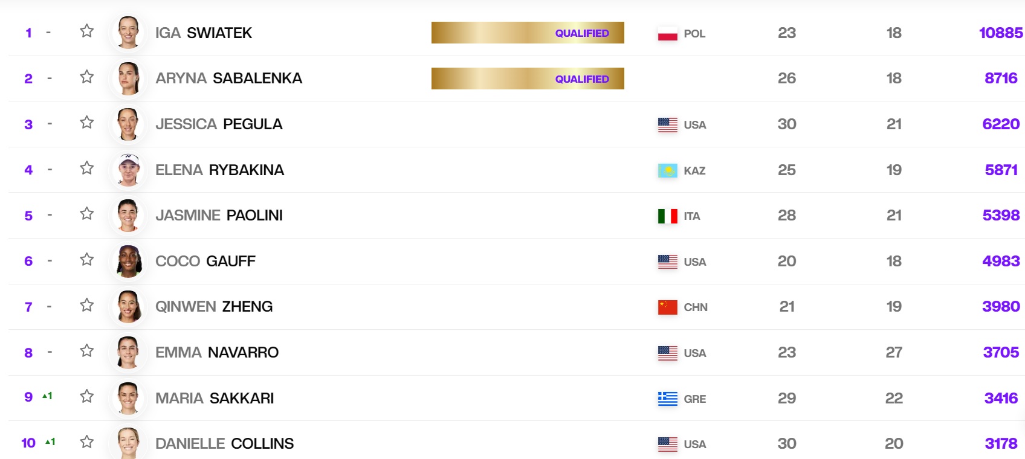Viewport: 1025px width, 459px height.
Task: Click the Greece flag beside GRE
Action: [x=667, y=399]
